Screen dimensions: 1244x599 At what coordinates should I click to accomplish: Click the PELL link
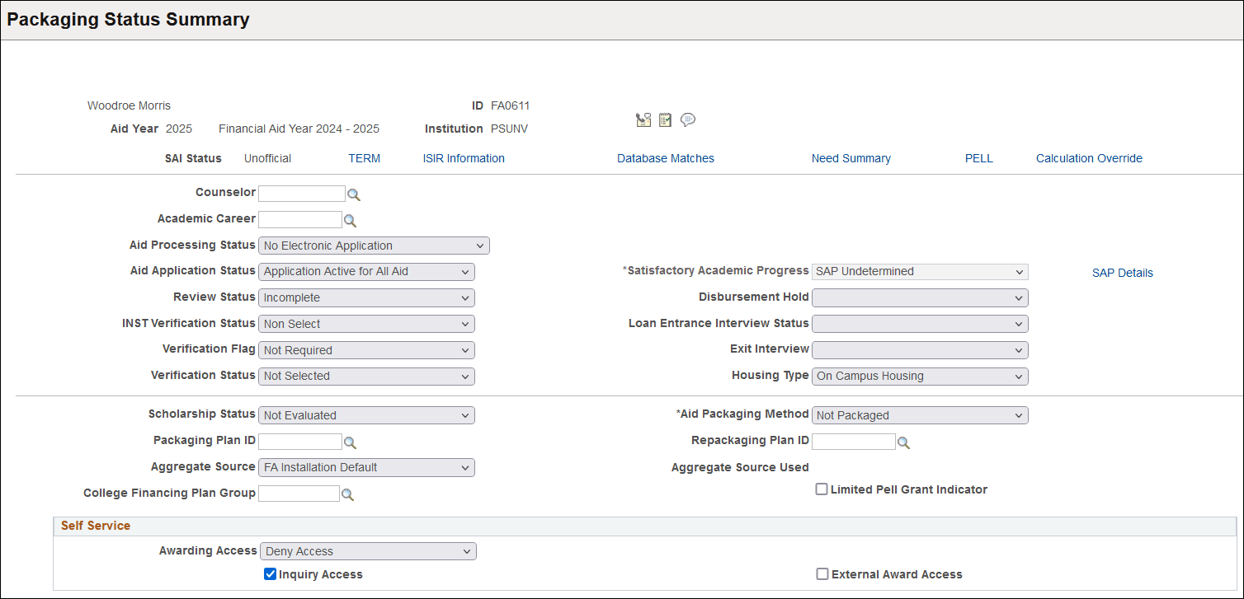[979, 158]
